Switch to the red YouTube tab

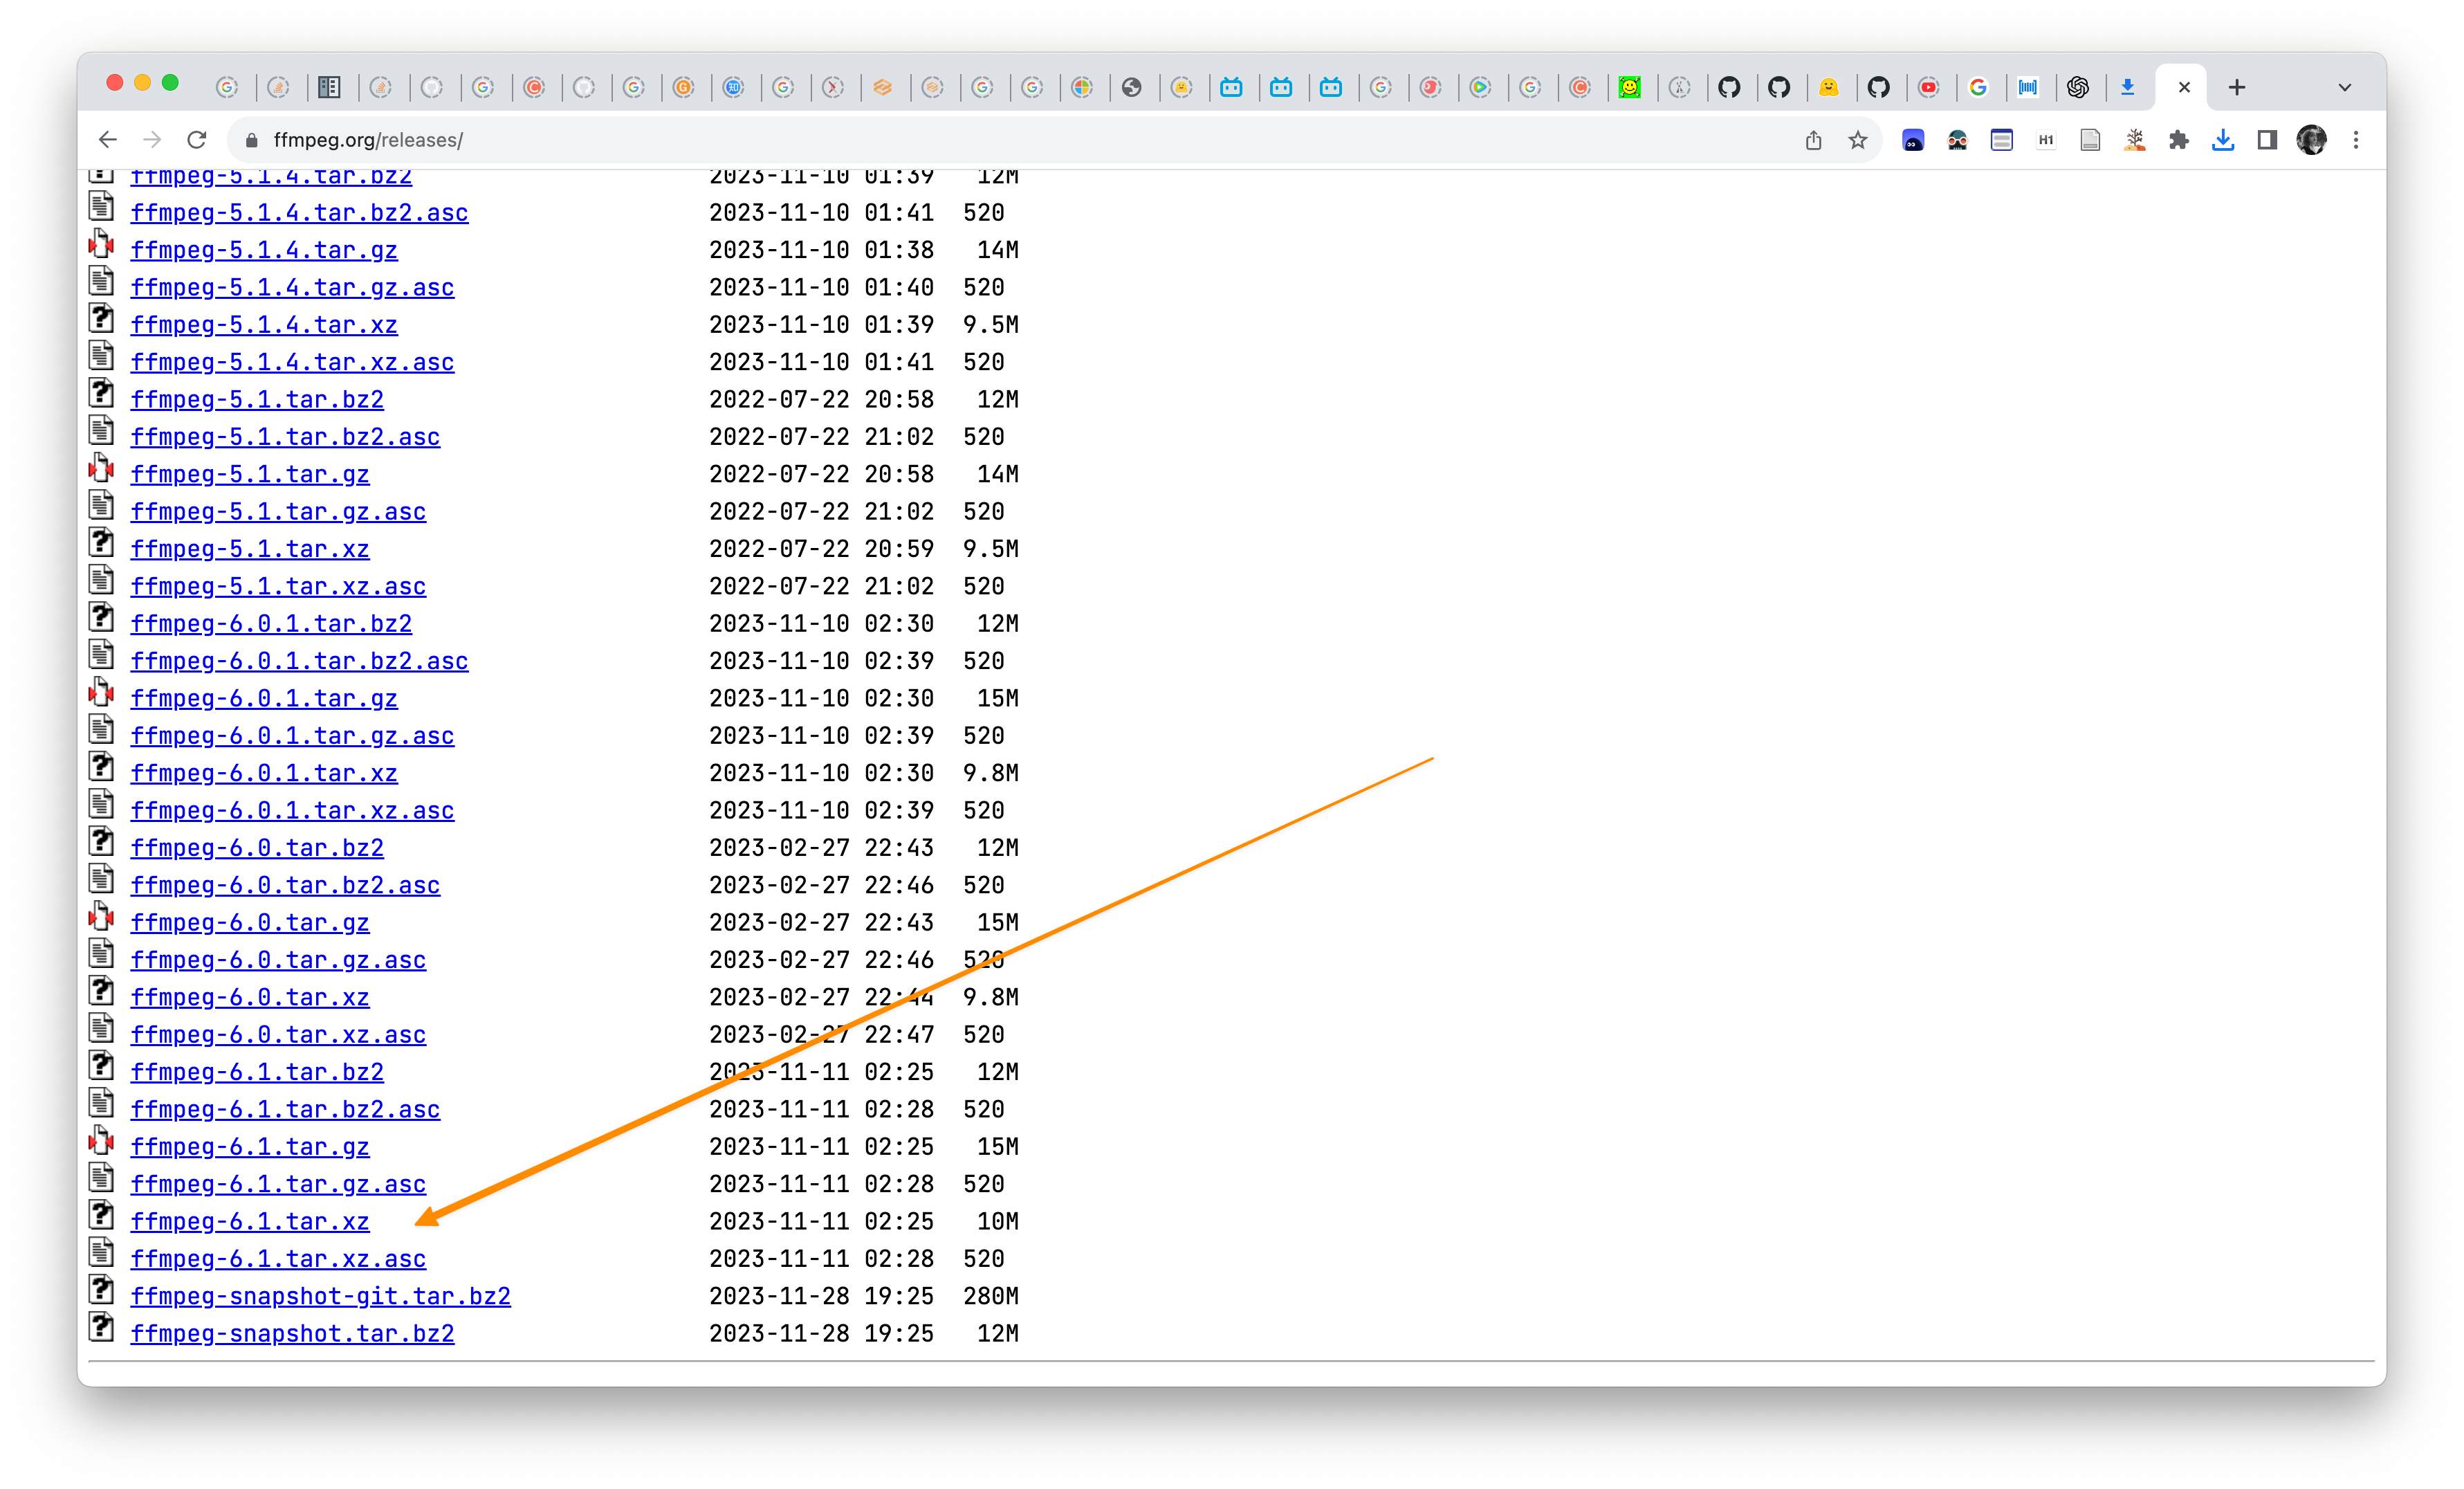1928,88
